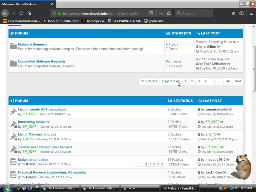Open Sandboxes / Online Link checkers topic
The image size is (256, 192).
tap(45, 147)
